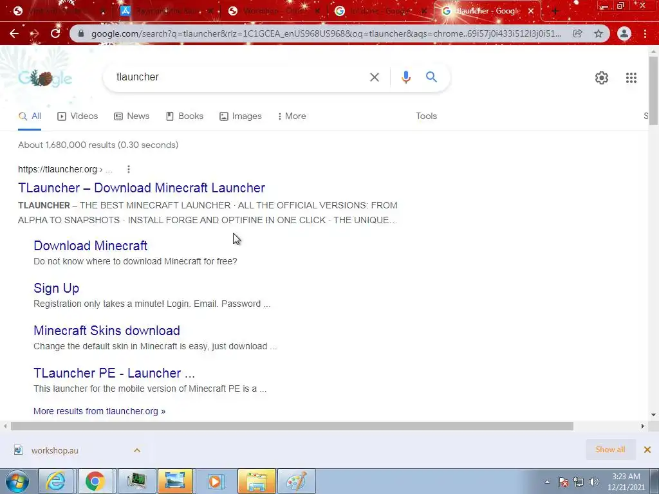Click the browser forward arrow
This screenshot has height=494, width=659.
pyautogui.click(x=35, y=33)
